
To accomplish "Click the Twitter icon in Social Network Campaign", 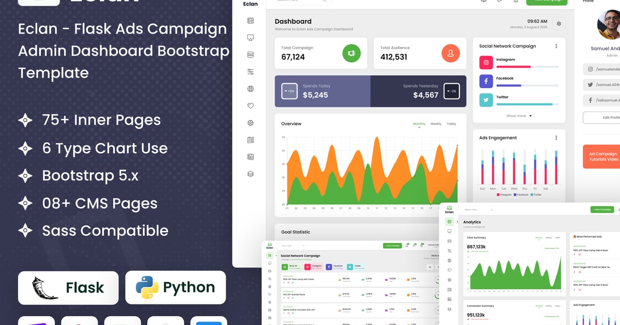I will (486, 100).
